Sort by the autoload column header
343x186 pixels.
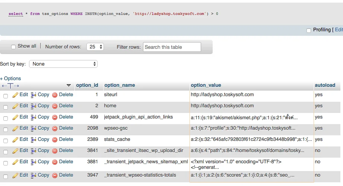coord(325,85)
